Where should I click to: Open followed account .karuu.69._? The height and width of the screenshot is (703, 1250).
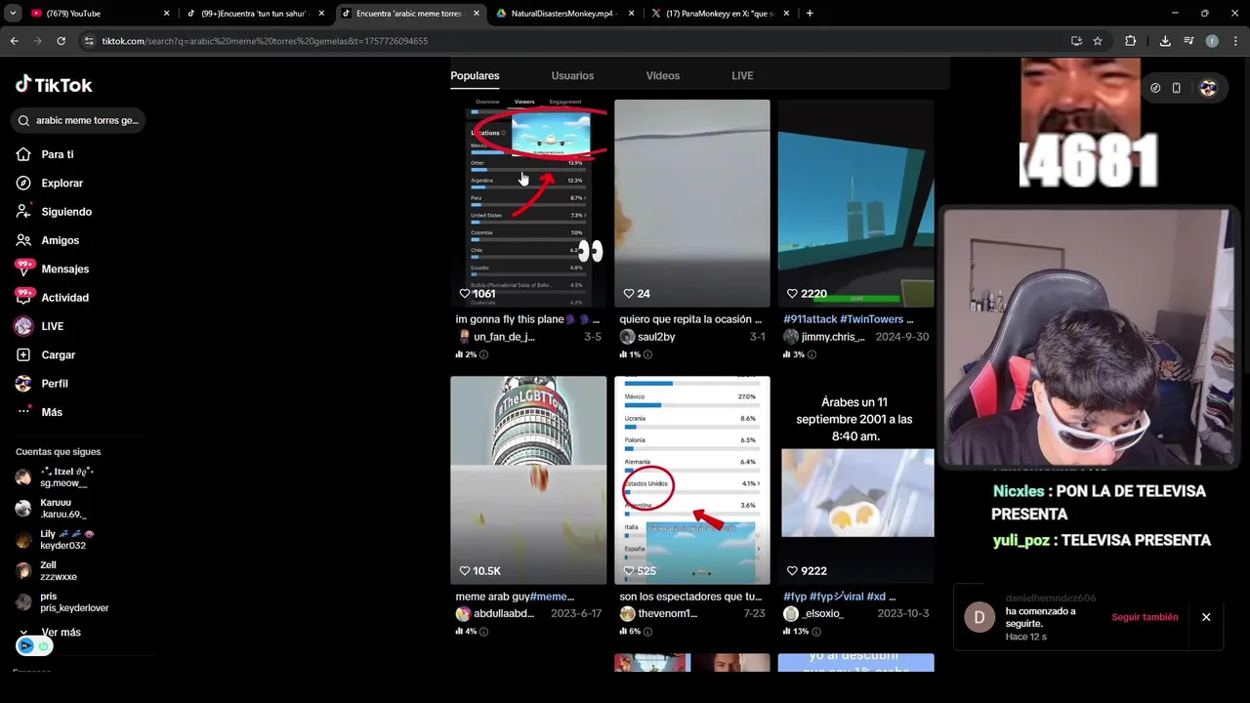pos(63,509)
